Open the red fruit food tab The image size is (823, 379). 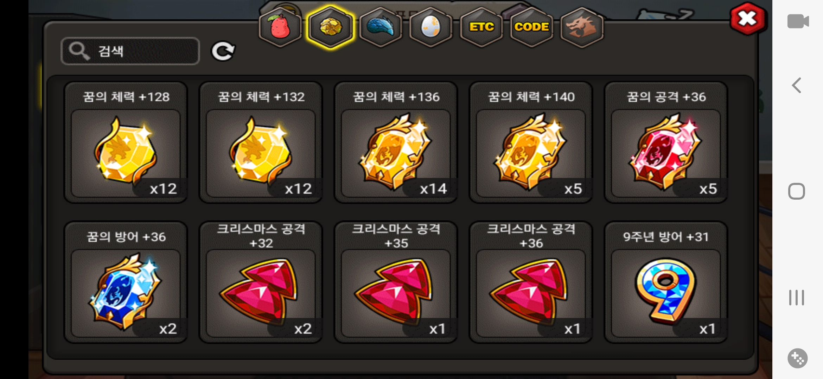pyautogui.click(x=280, y=27)
